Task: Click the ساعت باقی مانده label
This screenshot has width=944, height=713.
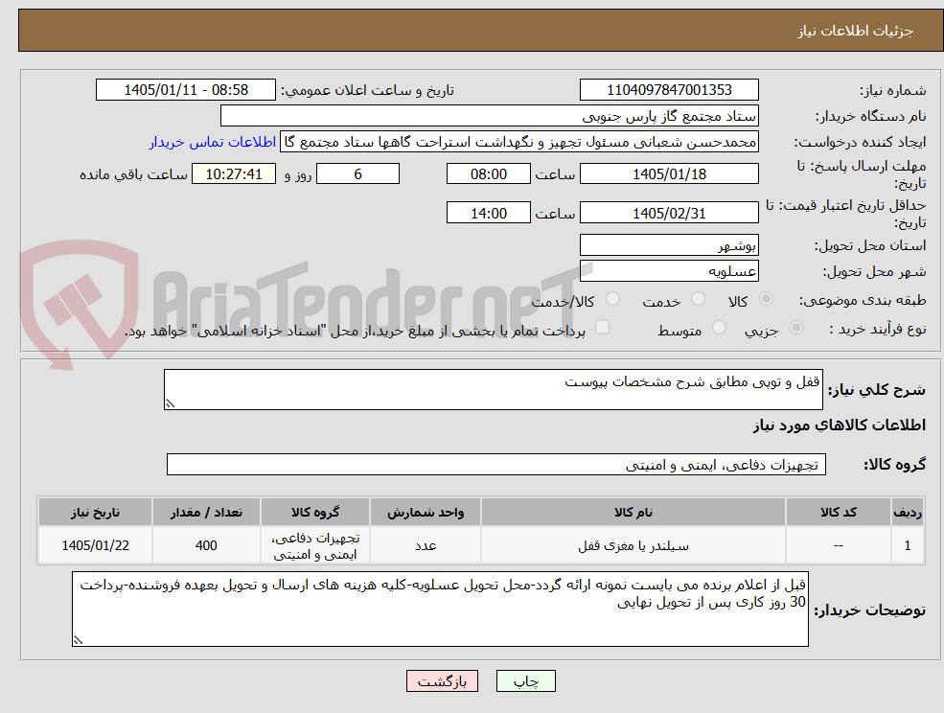Action: pyautogui.click(x=133, y=174)
